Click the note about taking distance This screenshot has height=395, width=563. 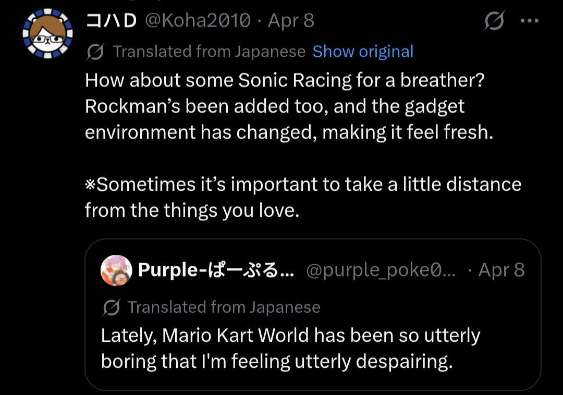pos(303,197)
